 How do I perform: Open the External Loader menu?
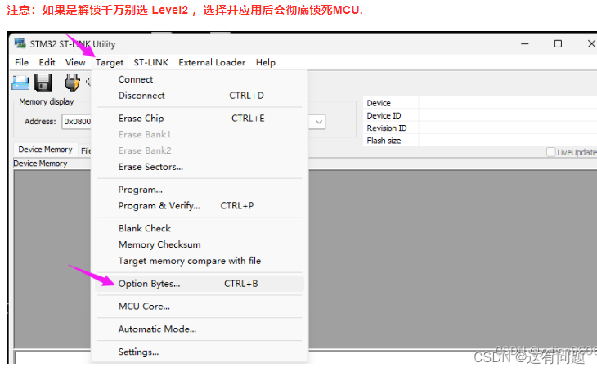pyautogui.click(x=212, y=62)
